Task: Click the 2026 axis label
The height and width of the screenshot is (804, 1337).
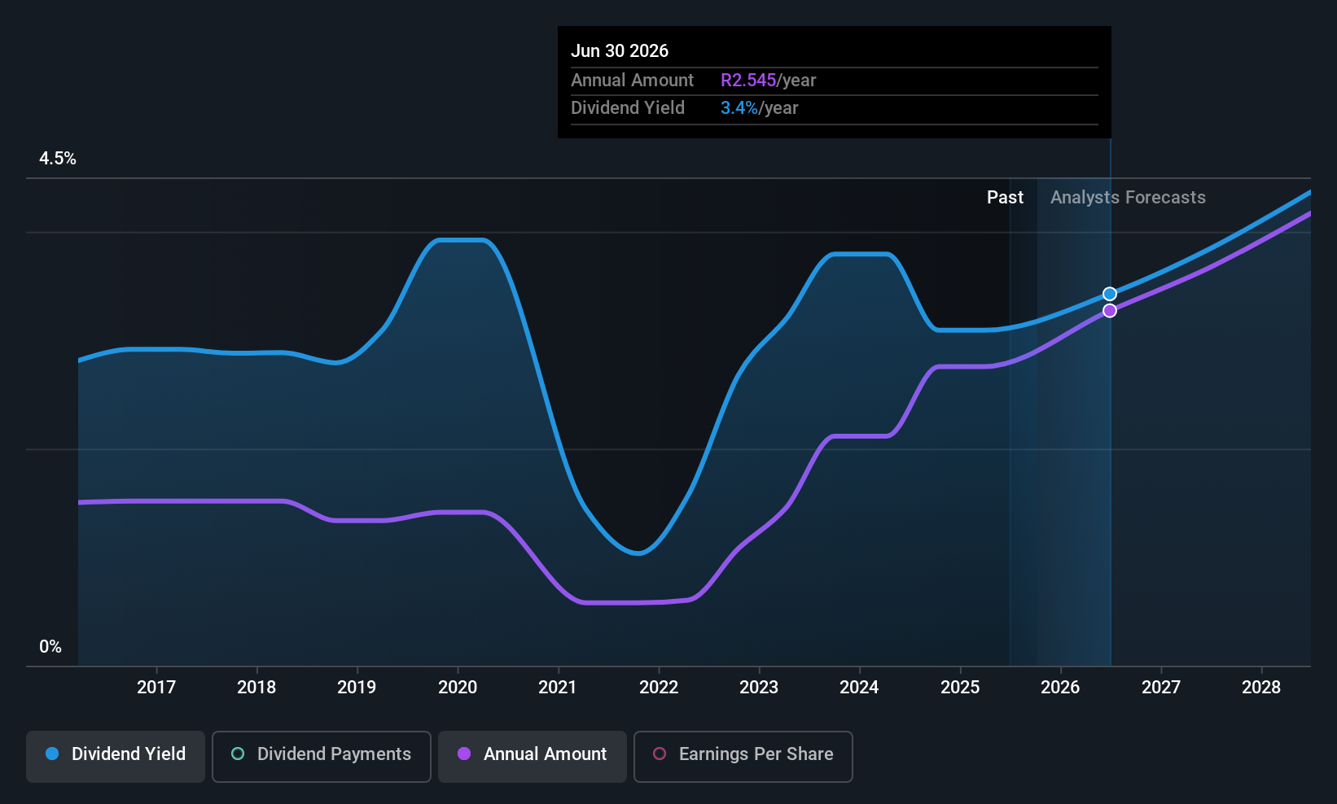Action: tap(1060, 688)
